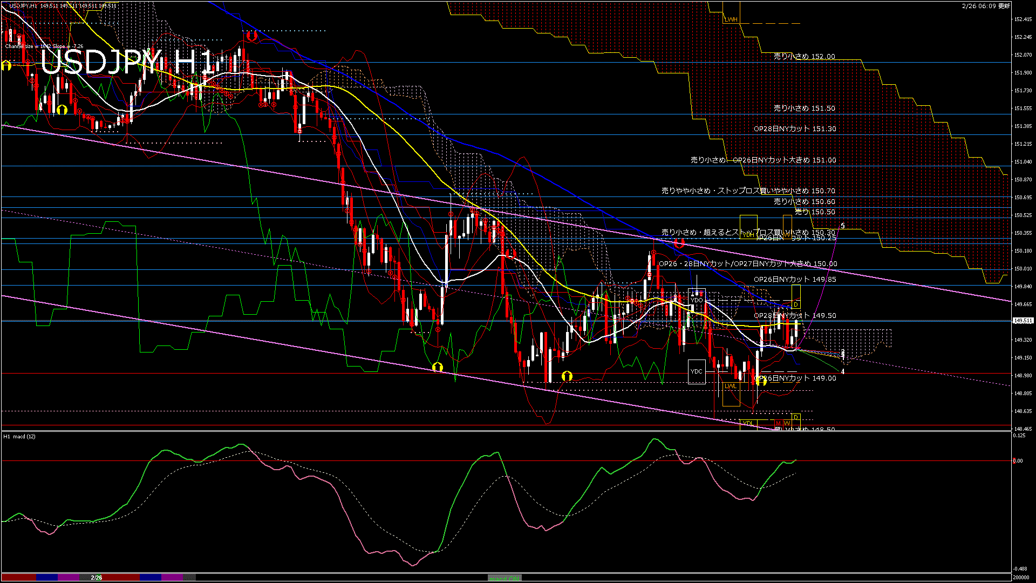Click the wave number 5 label
Viewport: 1036px width, 583px height.
pyautogui.click(x=843, y=226)
